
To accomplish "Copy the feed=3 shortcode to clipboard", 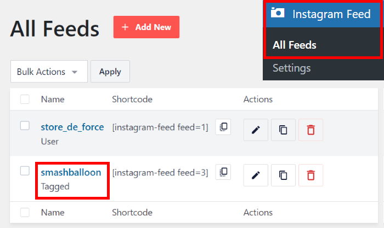I will coord(223,172).
